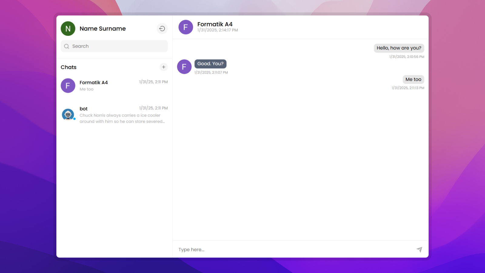The image size is (485, 273).
Task: Click the Chuck Norris preview text in the bot chat
Action: coord(122,118)
